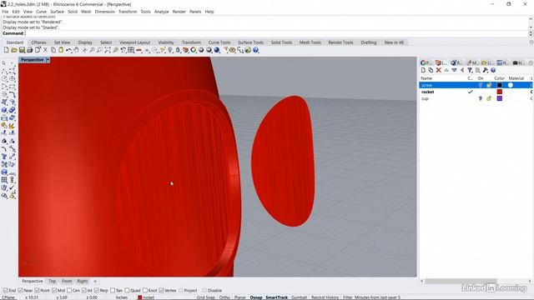Select the Circle tool in left sidebar

[4, 78]
